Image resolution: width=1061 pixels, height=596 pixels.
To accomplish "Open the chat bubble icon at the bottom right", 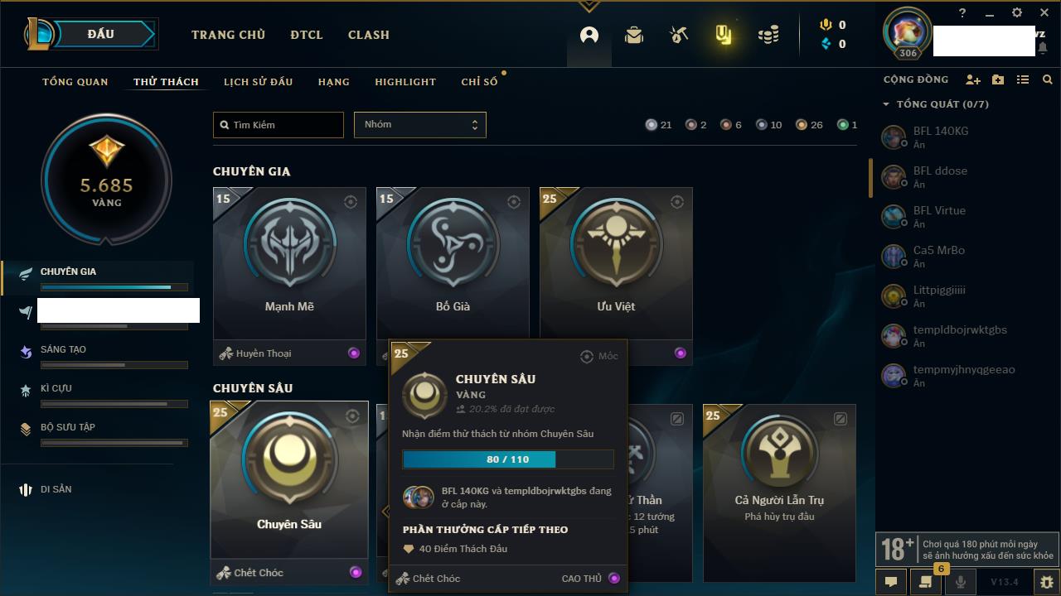I will (891, 582).
